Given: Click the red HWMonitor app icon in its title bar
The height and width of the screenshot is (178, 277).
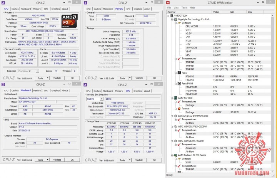Looking at the screenshot, I should point(168,2).
